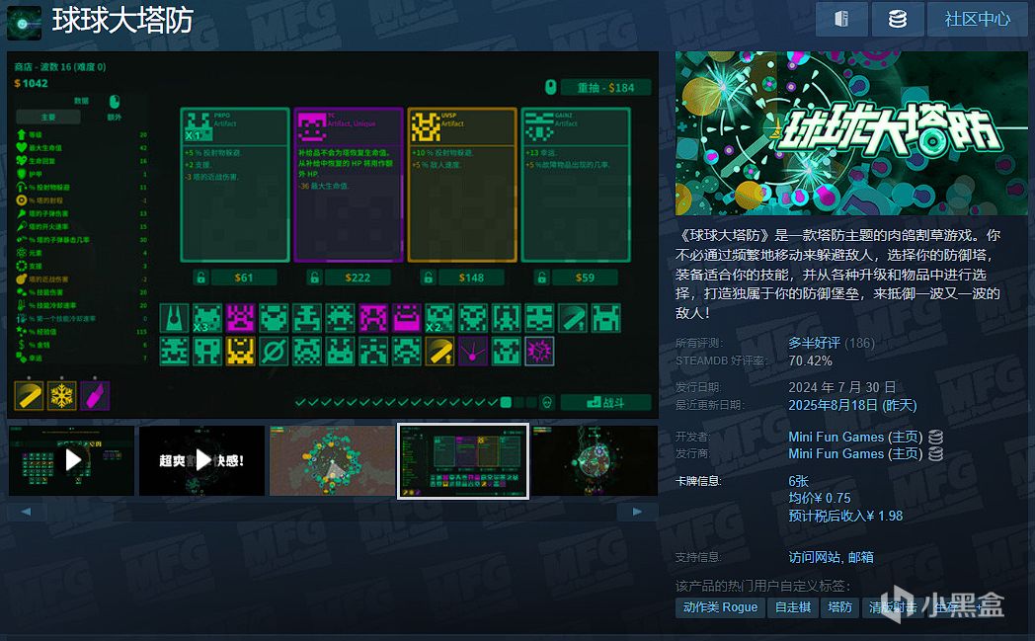This screenshot has width=1035, height=641.
Task: Select the yellow alien inventory icon in the second row
Action: pos(240,352)
